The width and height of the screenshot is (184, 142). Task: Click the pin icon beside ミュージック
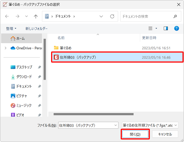39,106
